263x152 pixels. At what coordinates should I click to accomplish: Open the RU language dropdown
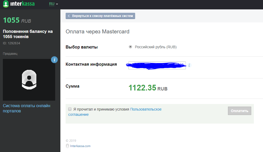coord(53,4)
